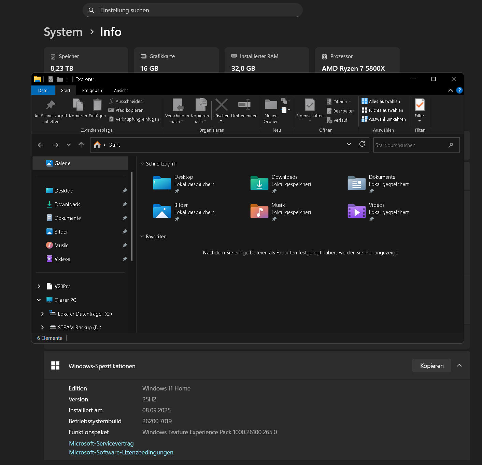Switch to the Start ribbon tab

[x=66, y=90]
